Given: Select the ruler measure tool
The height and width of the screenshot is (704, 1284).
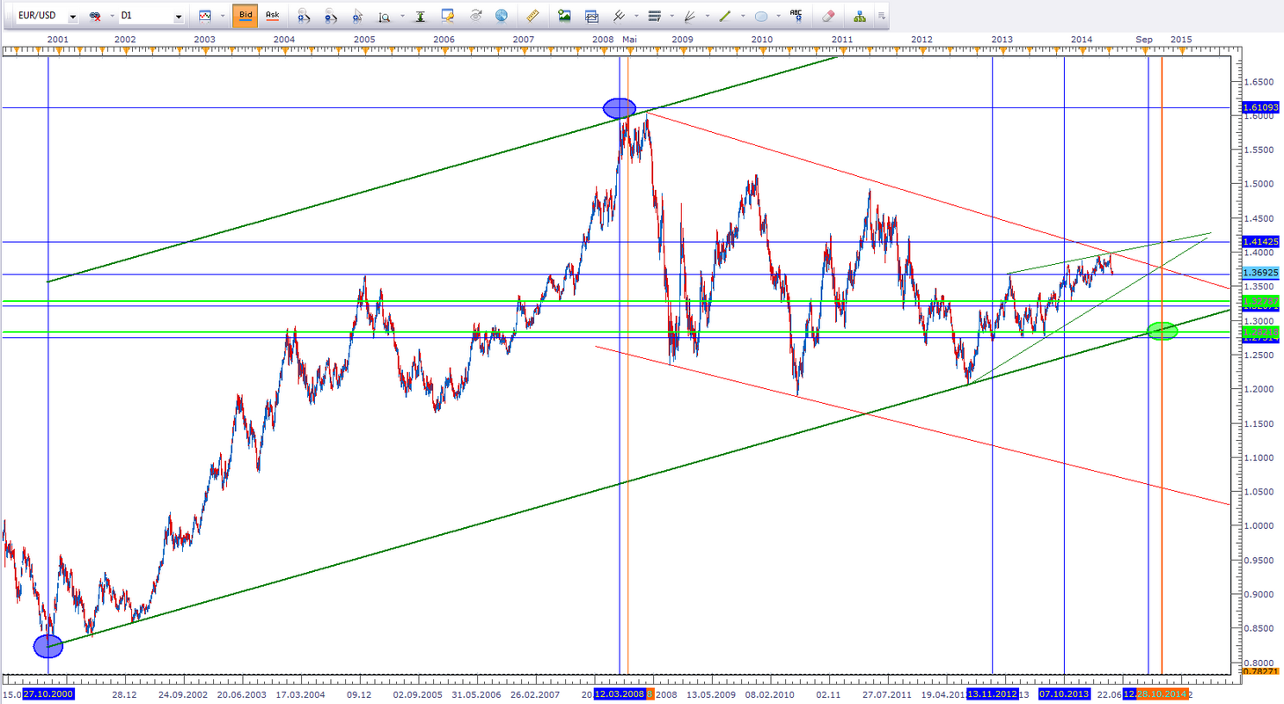Looking at the screenshot, I should click(532, 16).
